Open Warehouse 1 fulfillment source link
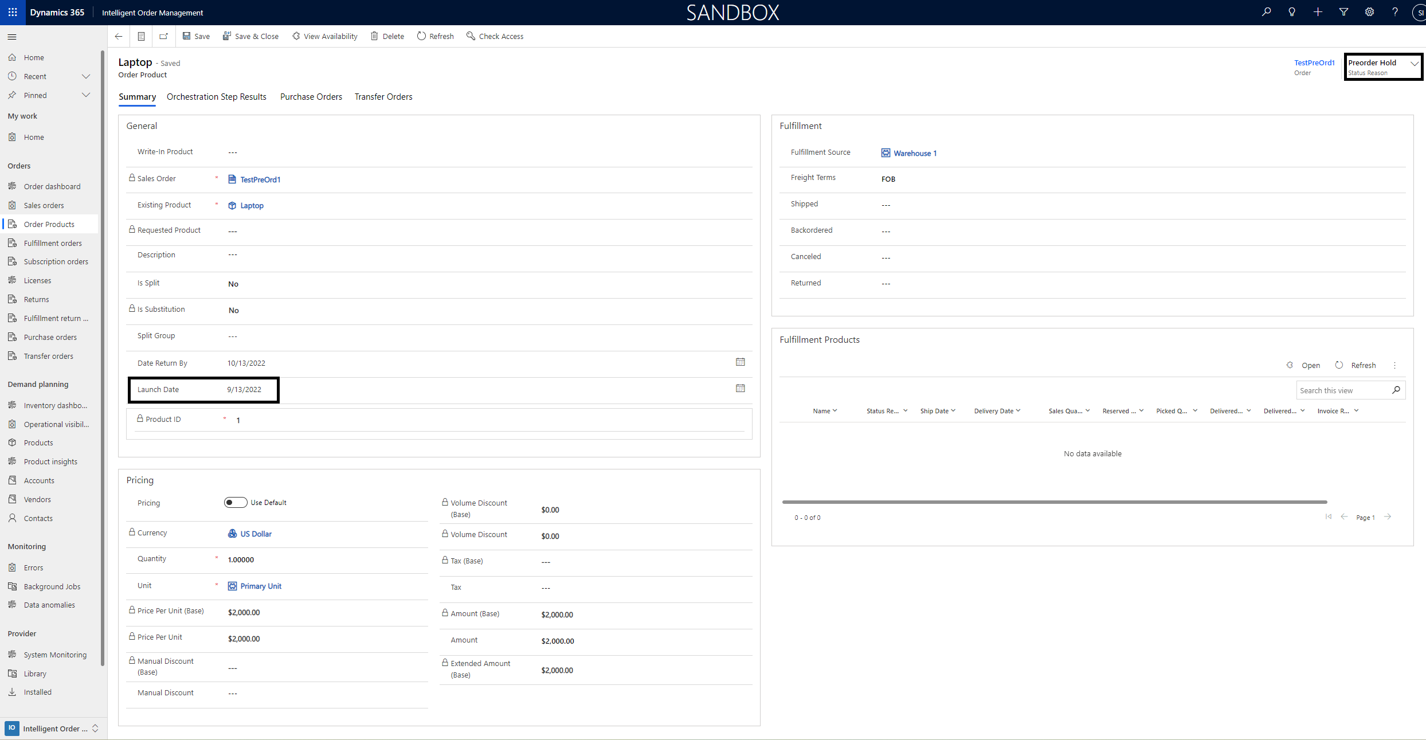 pos(915,153)
